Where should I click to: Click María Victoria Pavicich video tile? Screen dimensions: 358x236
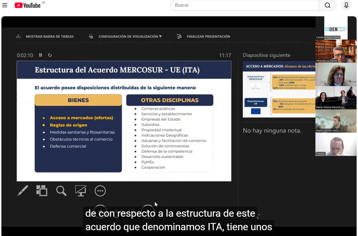pos(336,98)
